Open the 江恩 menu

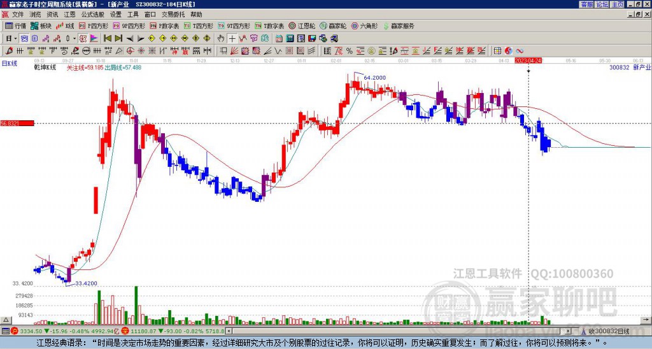click(x=69, y=15)
